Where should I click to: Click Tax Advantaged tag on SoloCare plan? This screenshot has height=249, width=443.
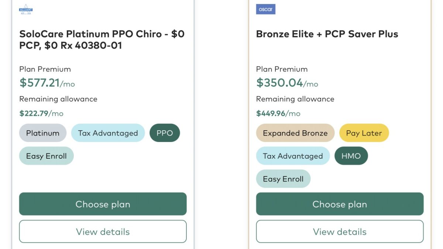pyautogui.click(x=108, y=133)
